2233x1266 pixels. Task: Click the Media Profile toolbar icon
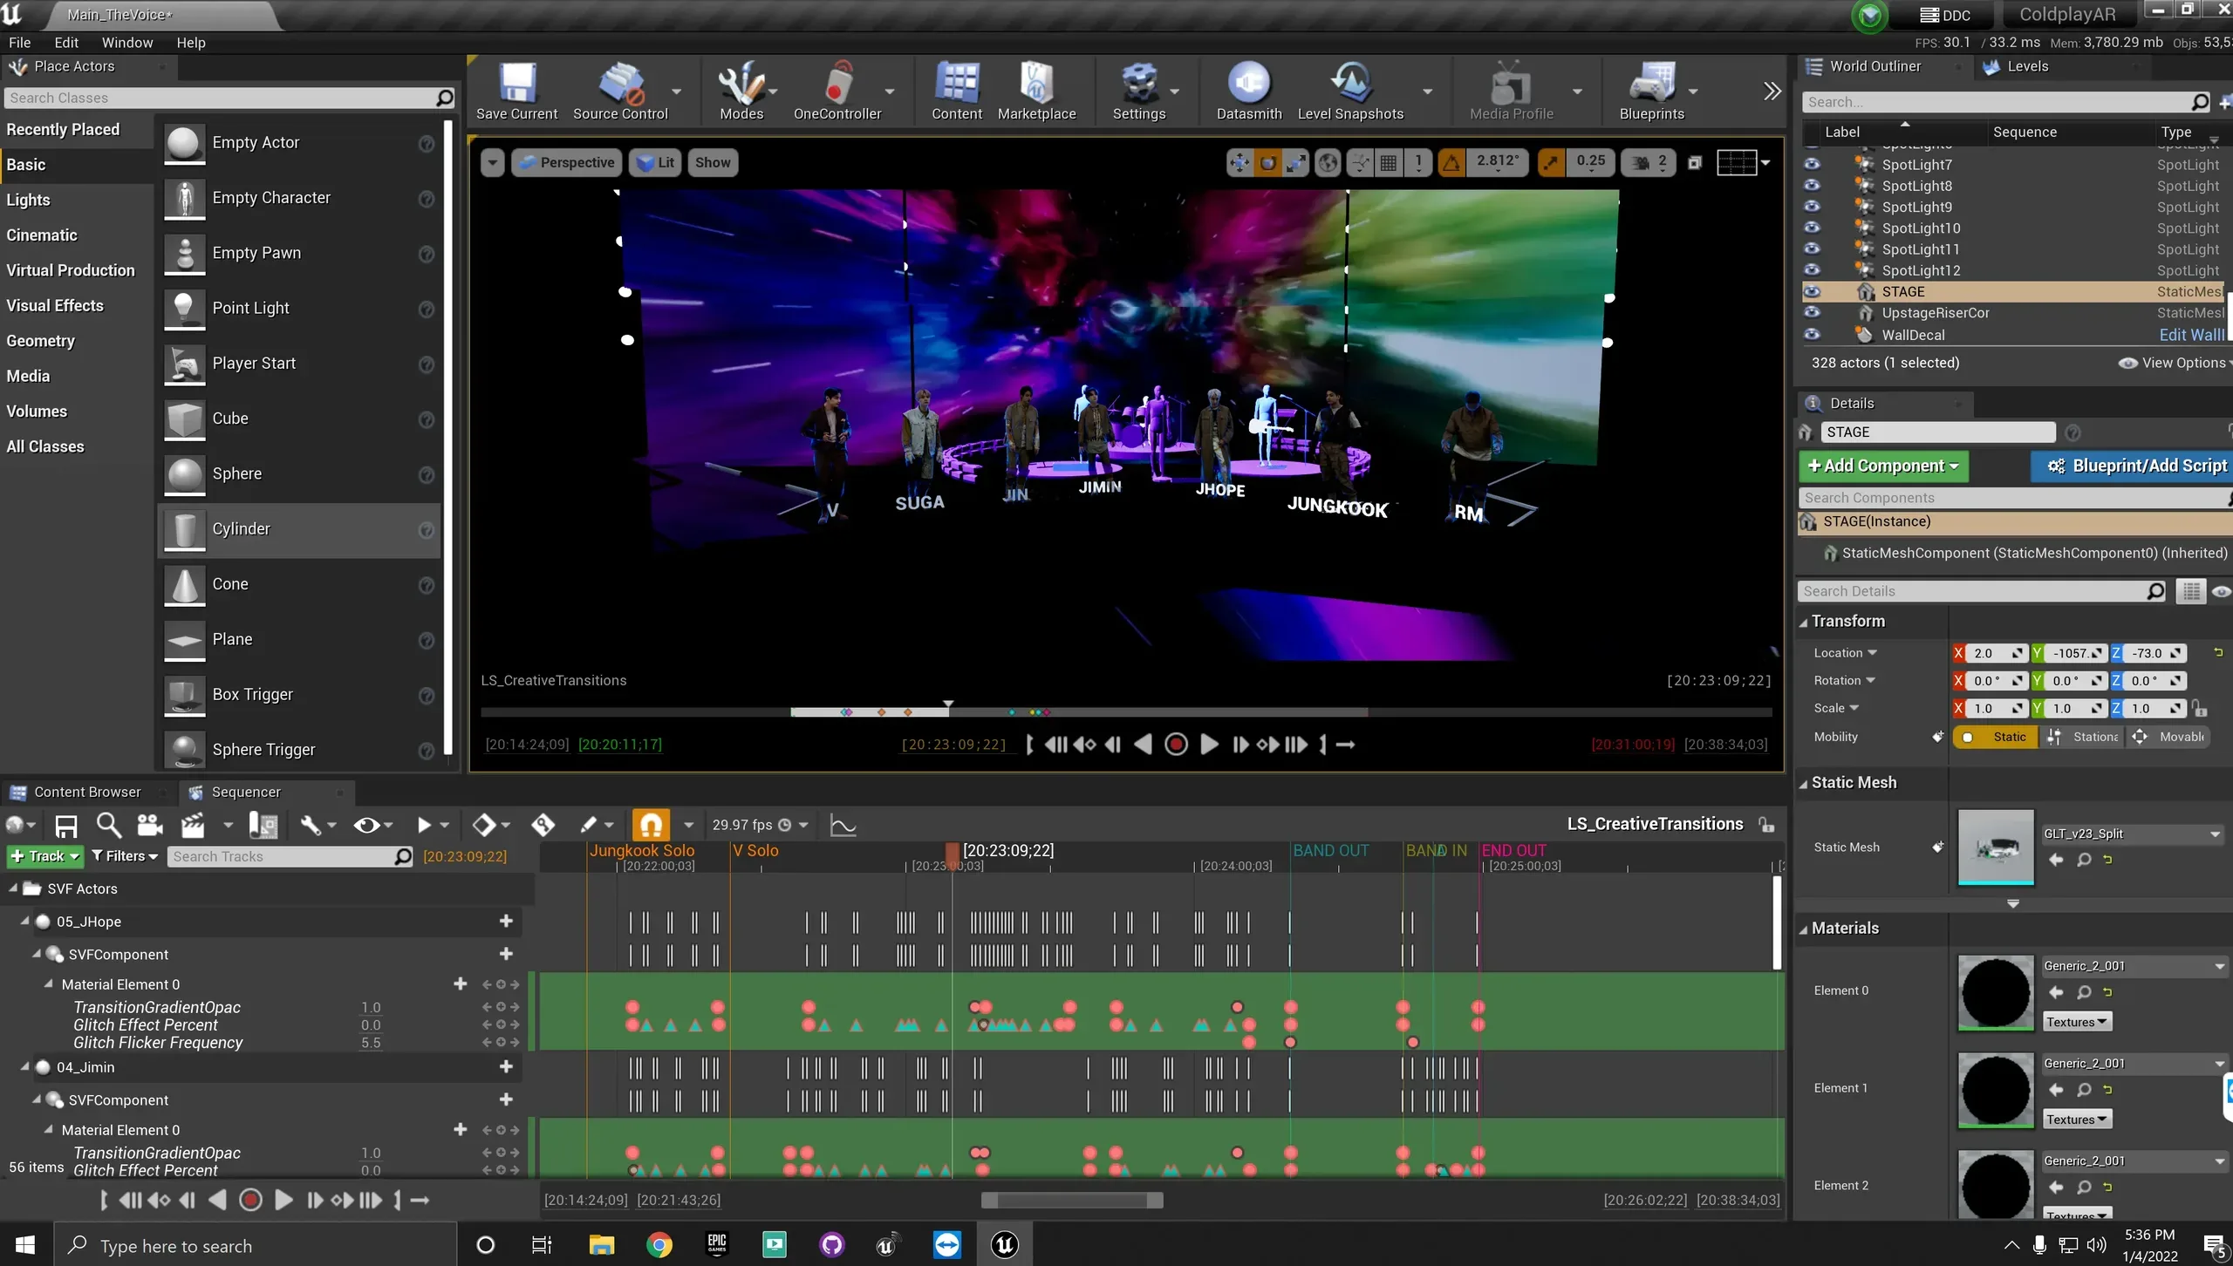1511,91
